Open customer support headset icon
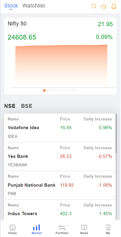 (x=104, y=6)
